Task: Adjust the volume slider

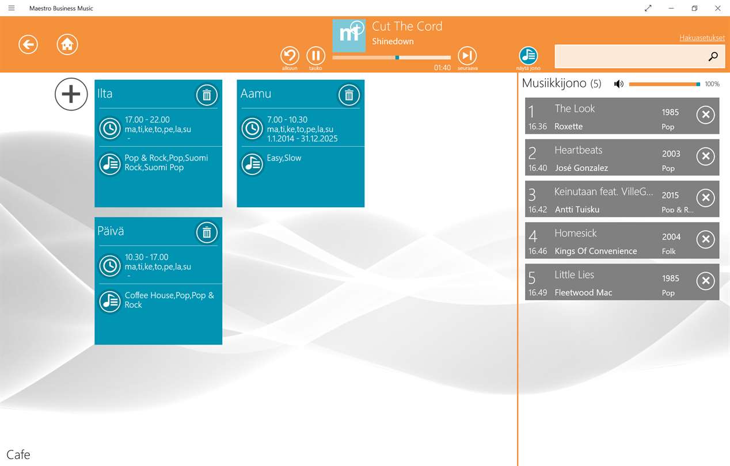Action: 664,84
